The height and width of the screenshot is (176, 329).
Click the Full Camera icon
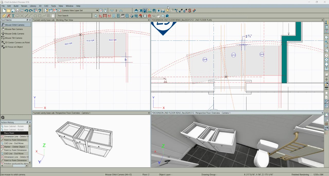click(x=141, y=11)
